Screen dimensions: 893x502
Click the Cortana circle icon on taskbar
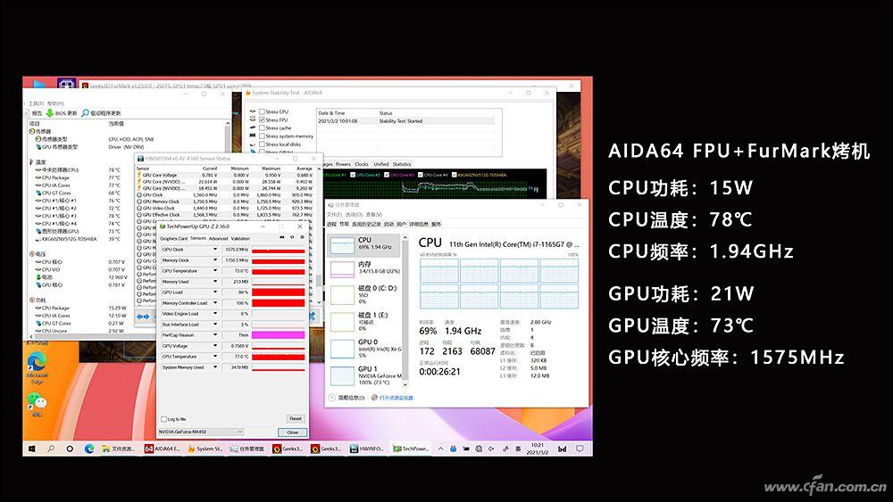(x=70, y=449)
